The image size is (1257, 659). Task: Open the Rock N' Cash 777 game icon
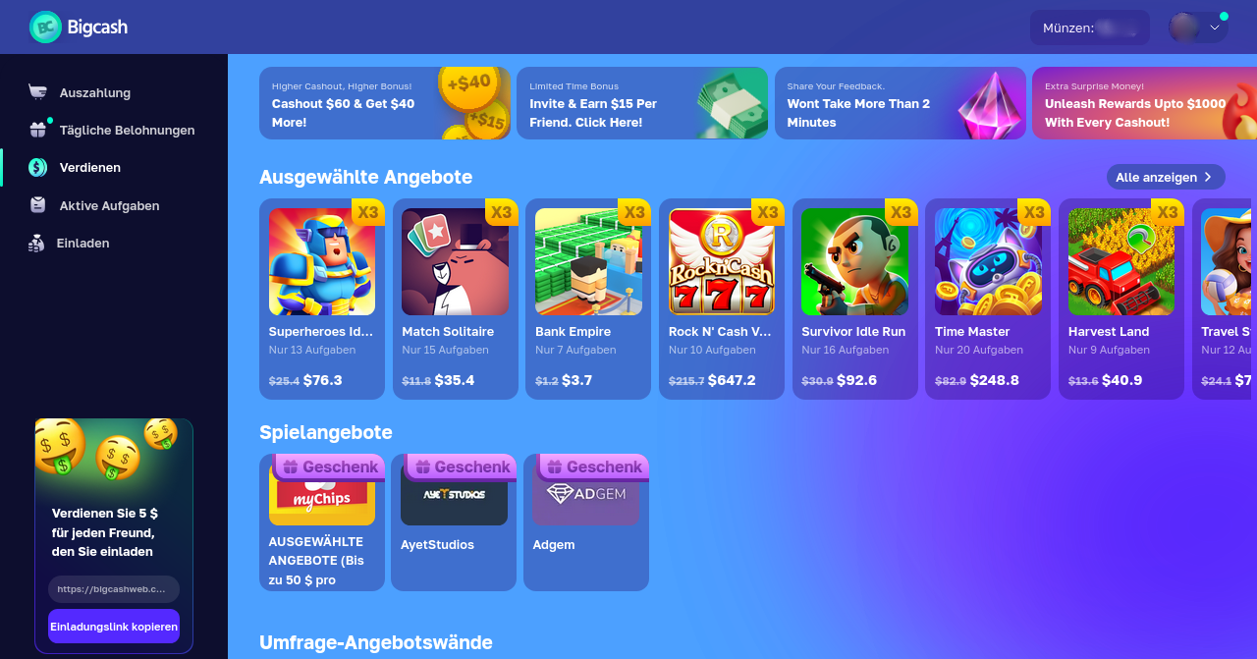[x=722, y=261]
